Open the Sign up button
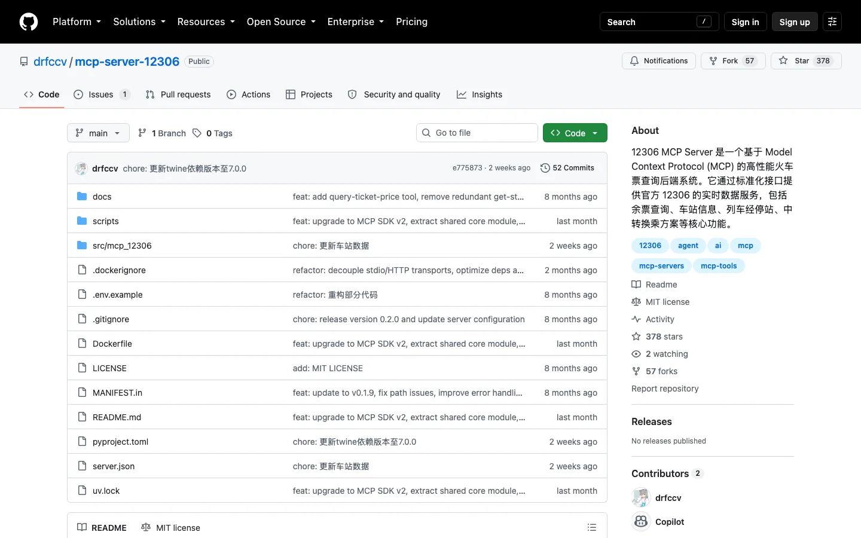The width and height of the screenshot is (861, 538). (795, 22)
